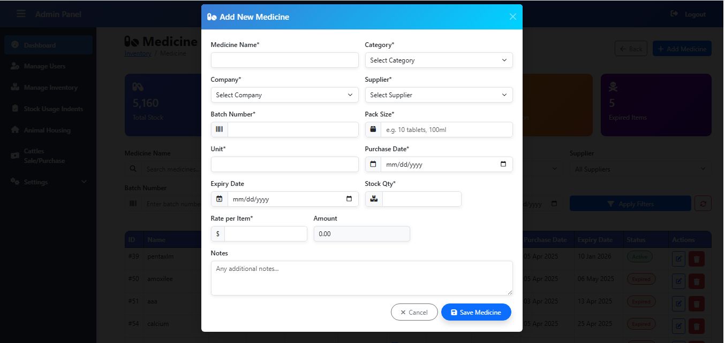Click the dollar sign beside Rate per Item
The height and width of the screenshot is (343, 725).
[217, 234]
